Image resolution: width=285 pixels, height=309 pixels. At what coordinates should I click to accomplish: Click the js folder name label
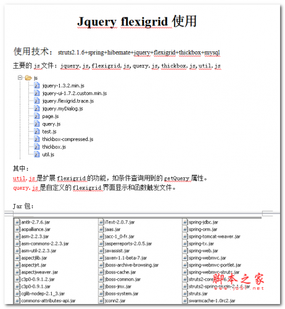(x=36, y=78)
